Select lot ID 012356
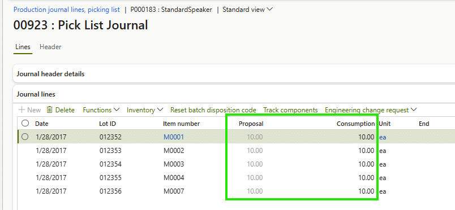 110,191
